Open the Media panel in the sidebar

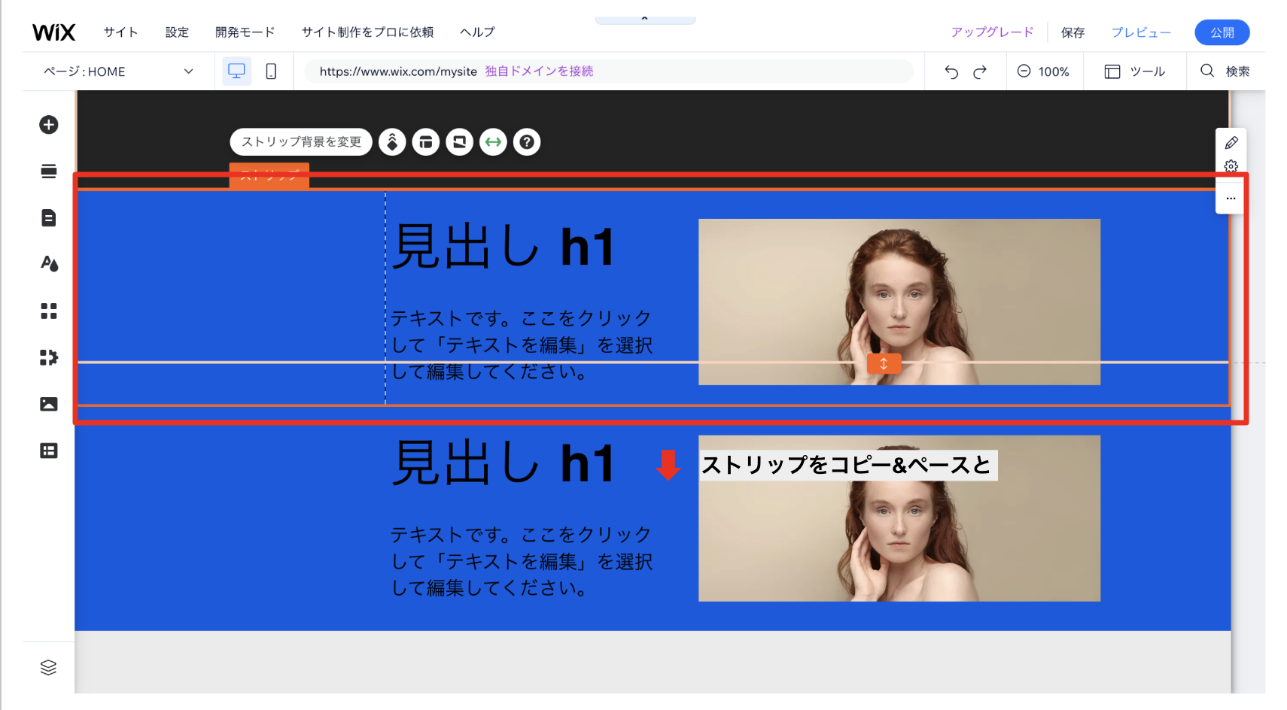tap(48, 404)
